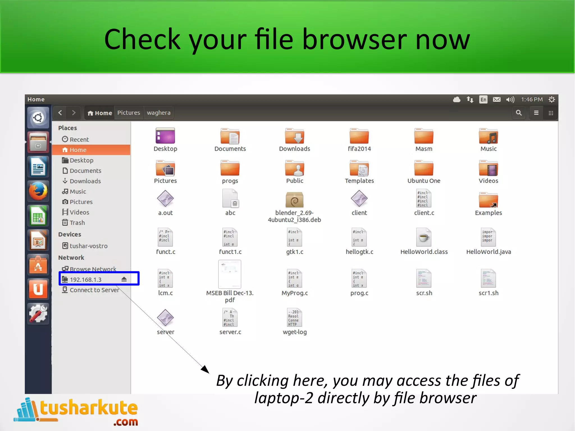Open Music in the sidebar
The height and width of the screenshot is (431, 575).
[x=91, y=191]
